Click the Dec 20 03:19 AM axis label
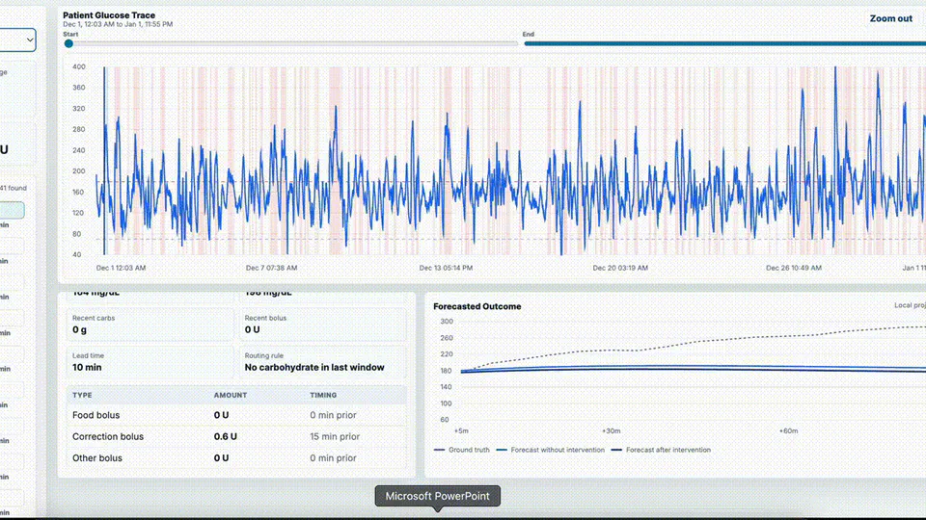This screenshot has width=926, height=520. pyautogui.click(x=620, y=268)
